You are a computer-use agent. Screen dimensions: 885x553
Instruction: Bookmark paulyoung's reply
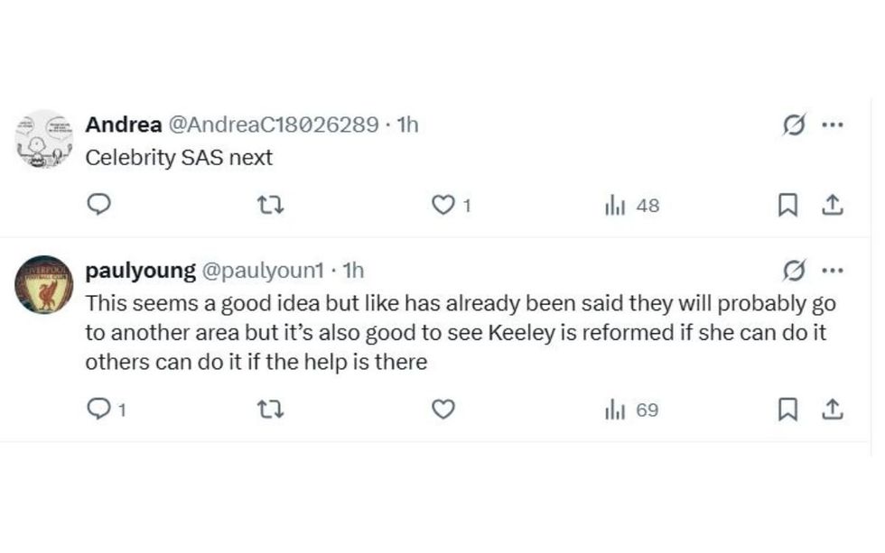point(787,410)
